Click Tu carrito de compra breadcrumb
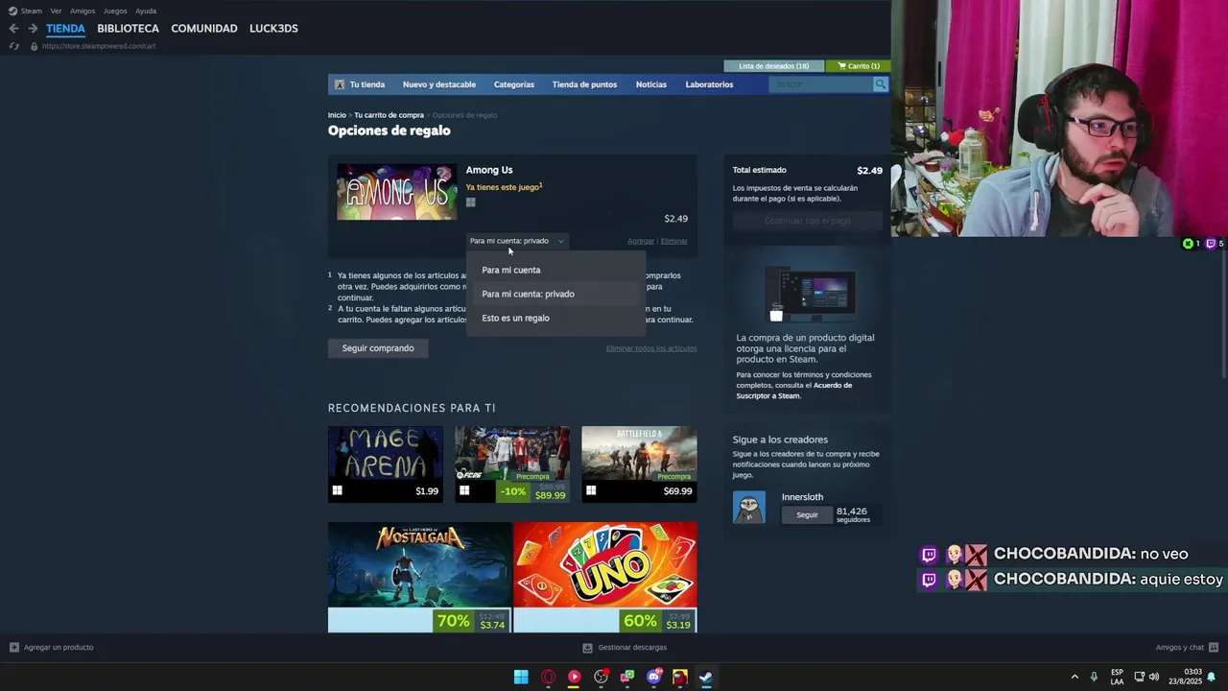 point(389,115)
